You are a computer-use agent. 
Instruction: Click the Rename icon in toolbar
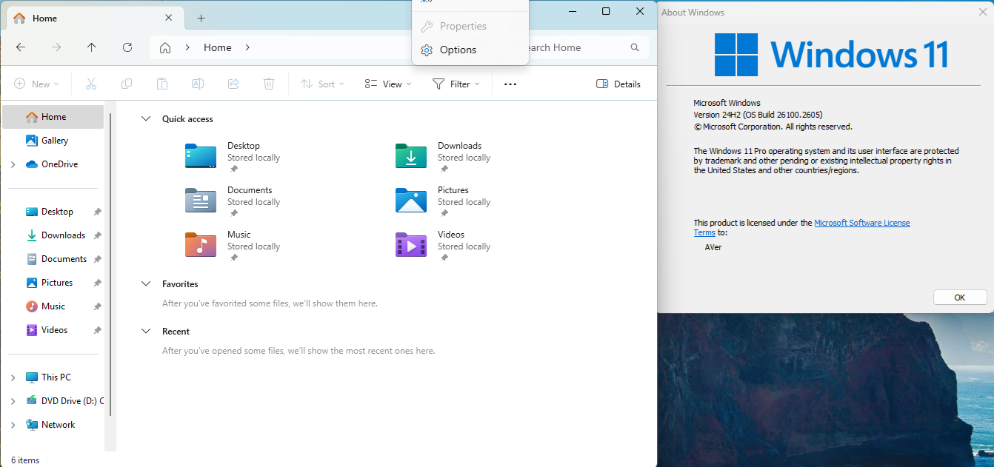tap(198, 84)
